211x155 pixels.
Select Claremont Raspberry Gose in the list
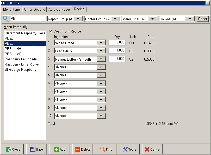[25, 33]
